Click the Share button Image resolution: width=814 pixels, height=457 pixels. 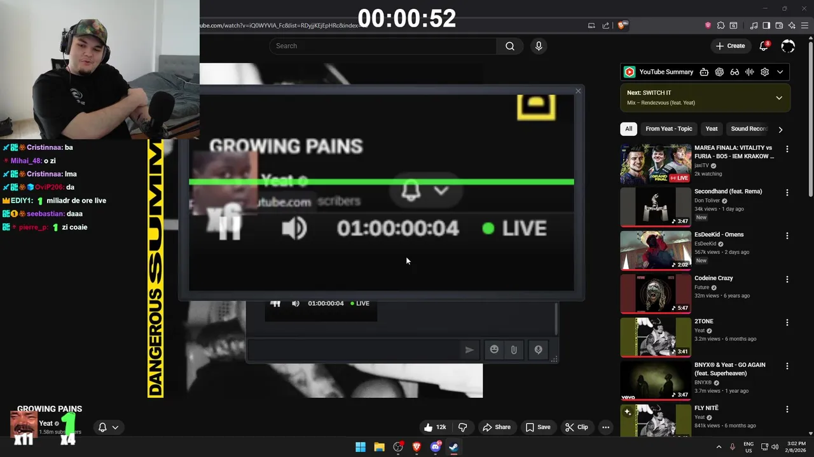click(497, 427)
